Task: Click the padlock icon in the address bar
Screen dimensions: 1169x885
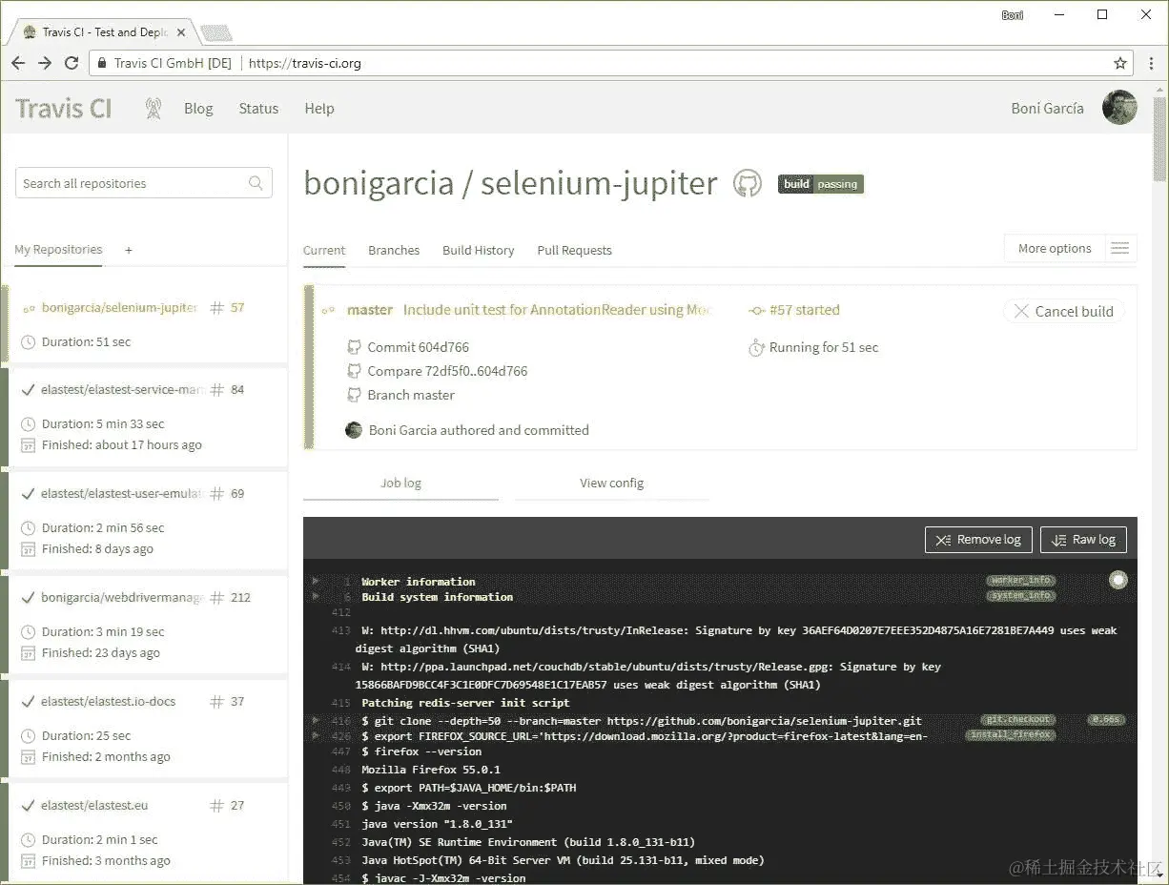Action: (102, 63)
